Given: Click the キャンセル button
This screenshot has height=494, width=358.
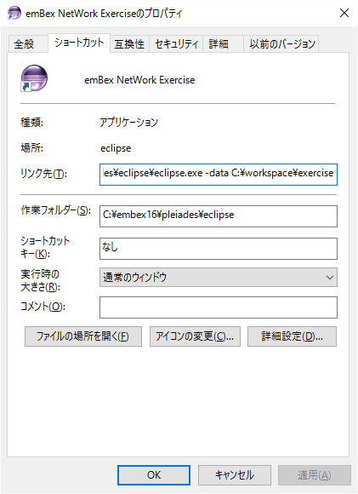Looking at the screenshot, I should click(235, 475).
